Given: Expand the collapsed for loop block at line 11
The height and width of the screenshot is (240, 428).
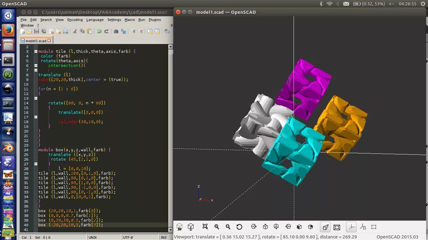Looking at the screenshot, I should 36,98.
